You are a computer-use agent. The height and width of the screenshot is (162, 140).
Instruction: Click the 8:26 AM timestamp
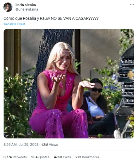pos(10,144)
